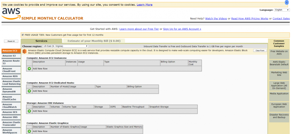Click Add New Row text in Dedicated Hosts

coord(40,91)
